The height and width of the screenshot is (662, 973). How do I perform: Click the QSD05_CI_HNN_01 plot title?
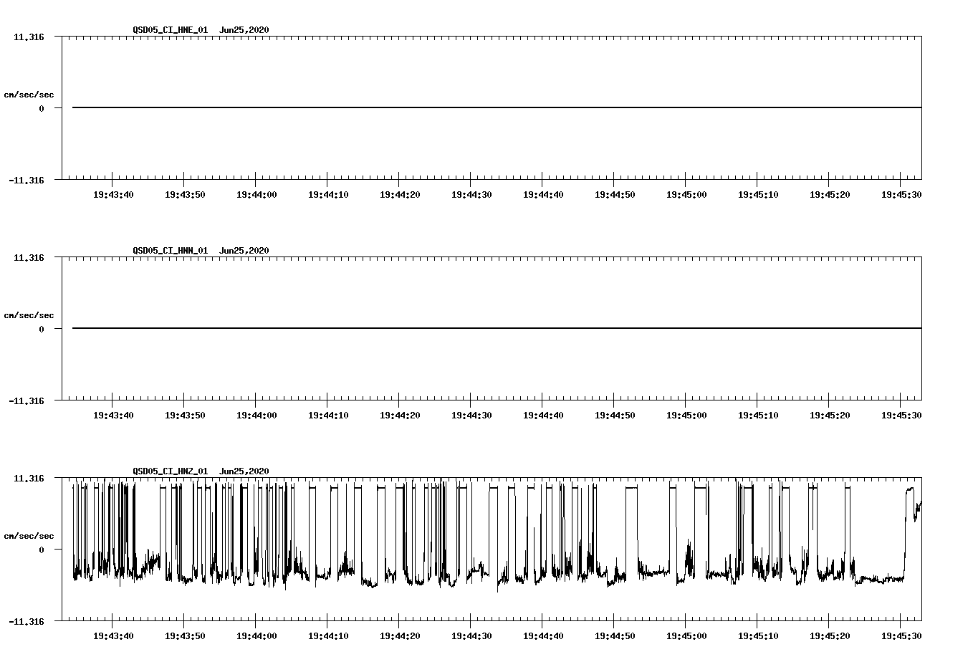(171, 250)
